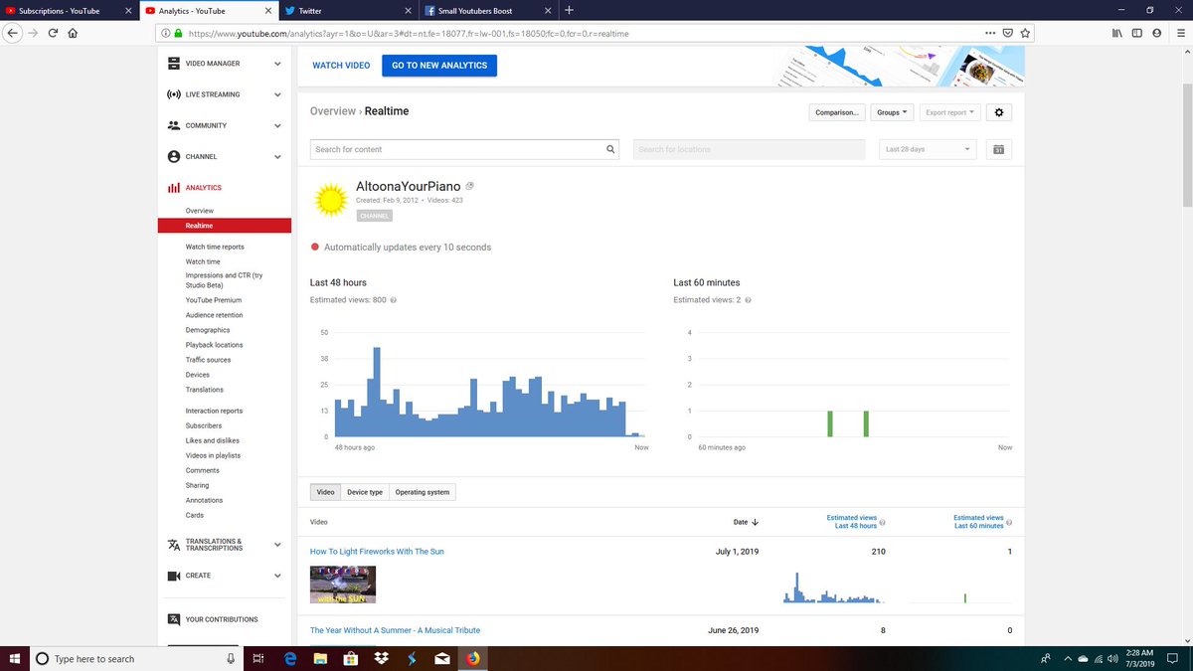This screenshot has width=1193, height=671.
Task: Switch to the Operating system tab
Action: click(x=423, y=492)
